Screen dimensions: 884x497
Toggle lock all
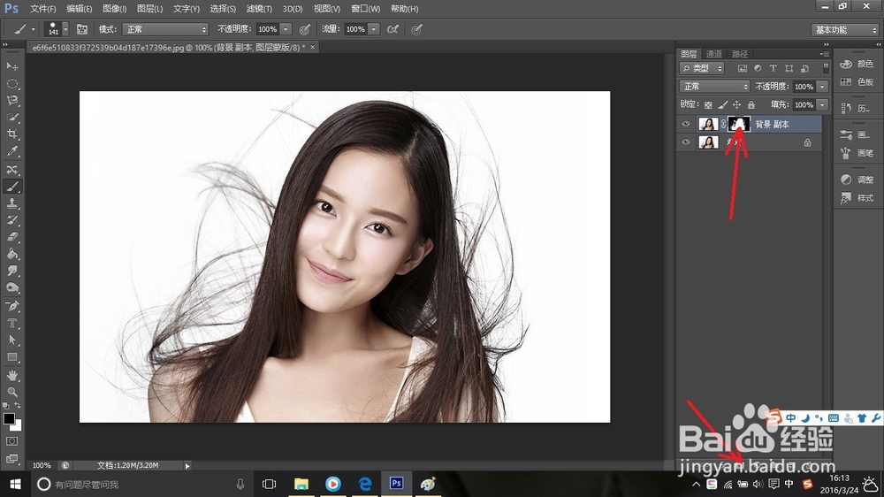pos(751,105)
